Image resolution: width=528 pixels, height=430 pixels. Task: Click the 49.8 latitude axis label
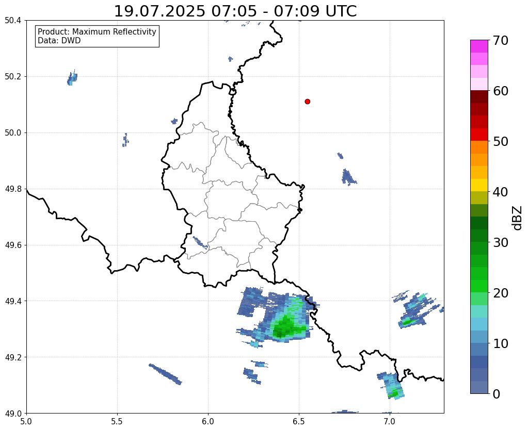click(x=13, y=189)
